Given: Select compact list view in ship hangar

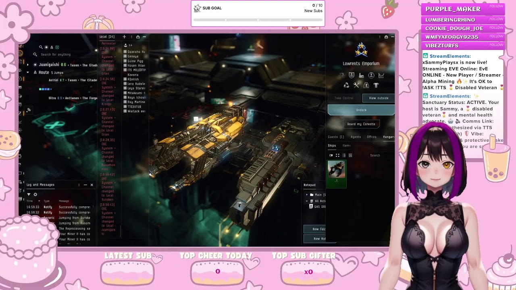Looking at the screenshot, I should tap(350, 155).
